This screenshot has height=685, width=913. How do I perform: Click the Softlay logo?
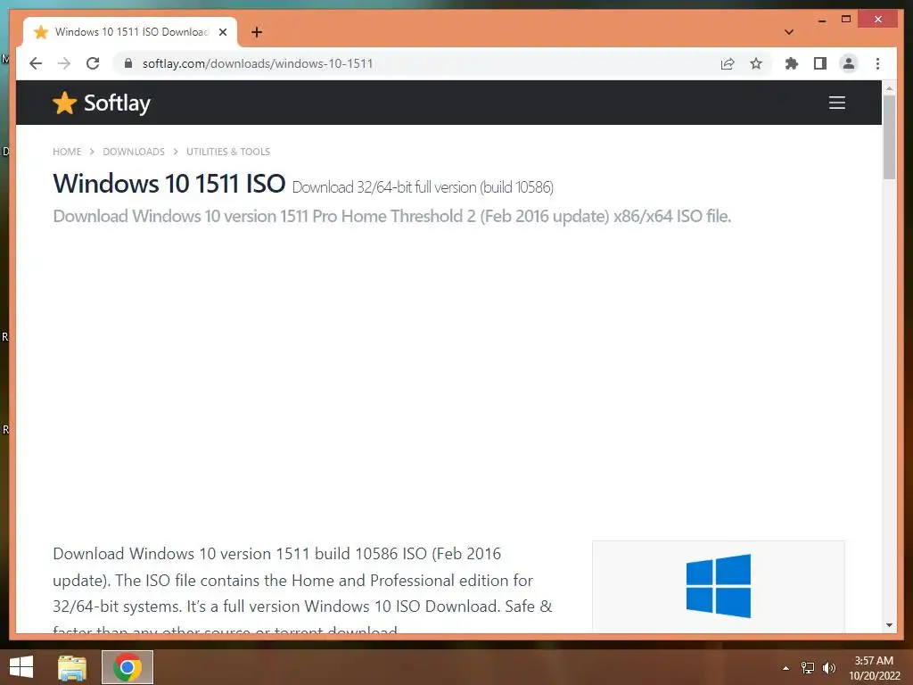(x=102, y=103)
